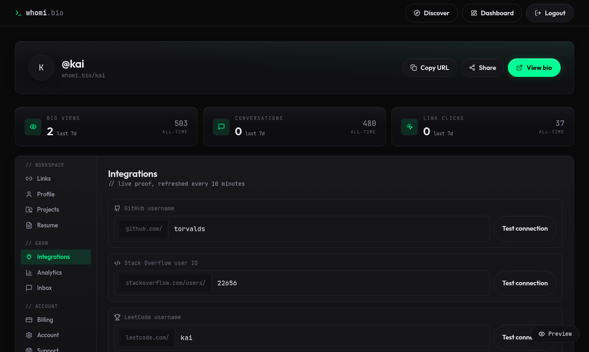Click the whomi.bio terminal logo icon

click(x=18, y=13)
